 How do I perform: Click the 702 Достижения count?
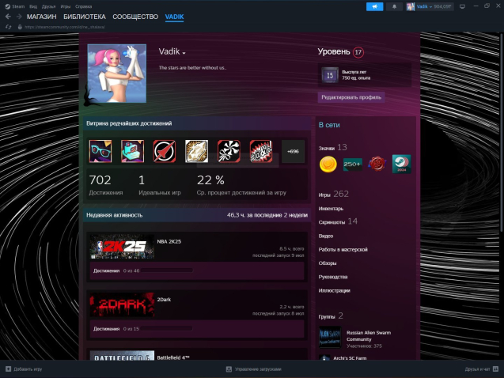106,185
